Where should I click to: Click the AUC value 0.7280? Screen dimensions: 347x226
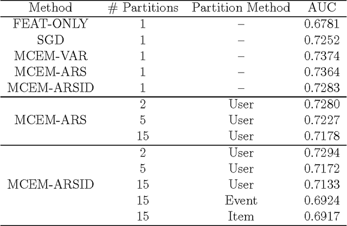(322, 105)
